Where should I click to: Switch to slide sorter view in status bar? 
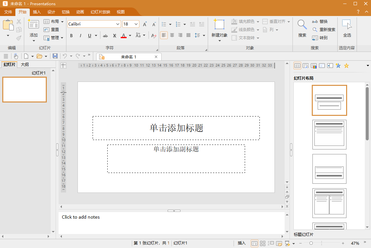coord(263,243)
